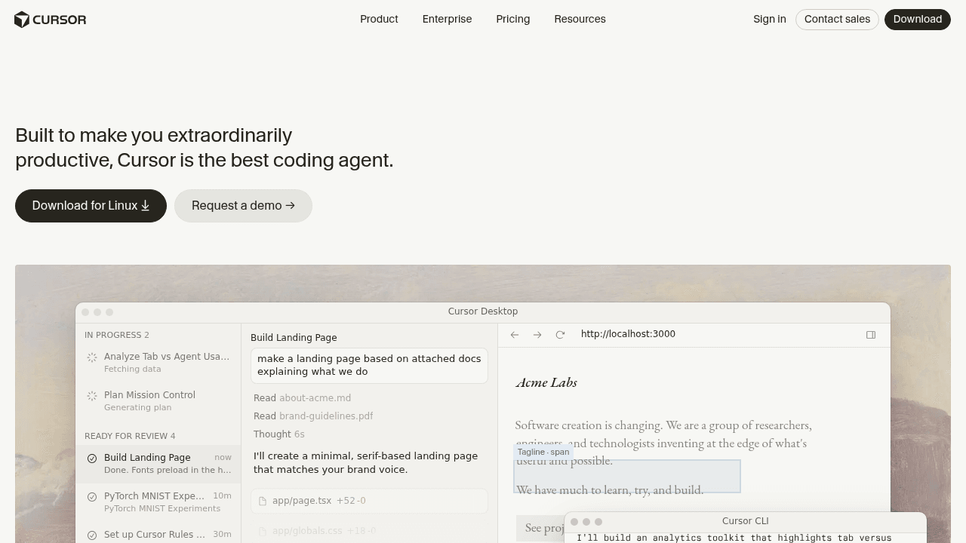
Task: Toggle the side panel icon in the preview toolbar
Action: tap(871, 335)
